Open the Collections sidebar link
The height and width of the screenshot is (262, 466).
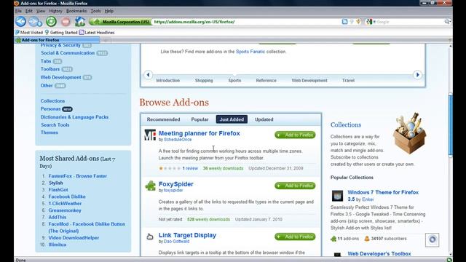52,101
